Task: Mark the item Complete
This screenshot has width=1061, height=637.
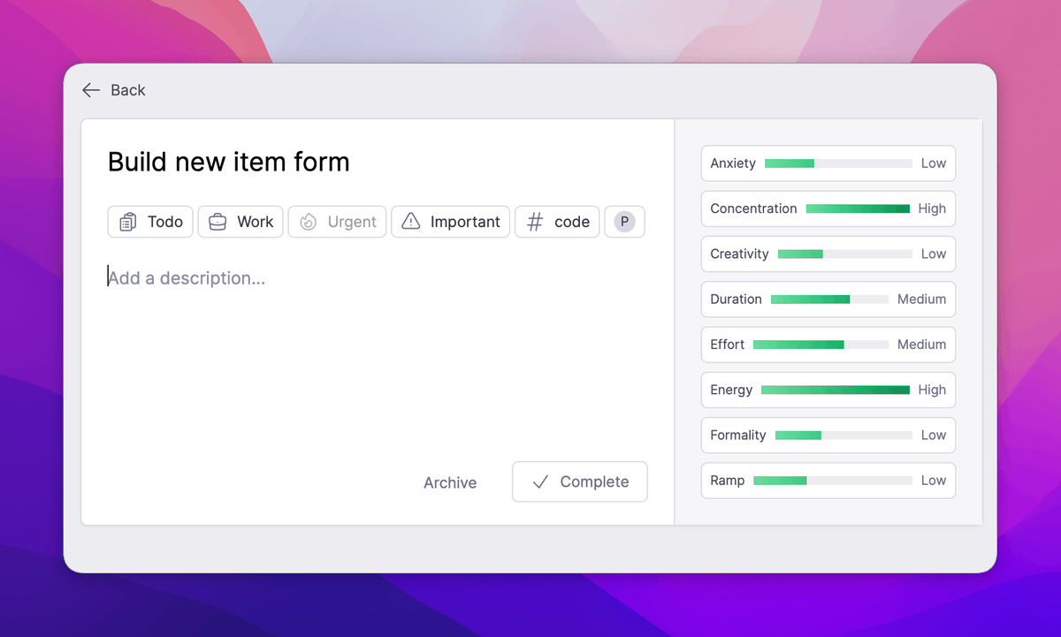Action: coord(580,482)
